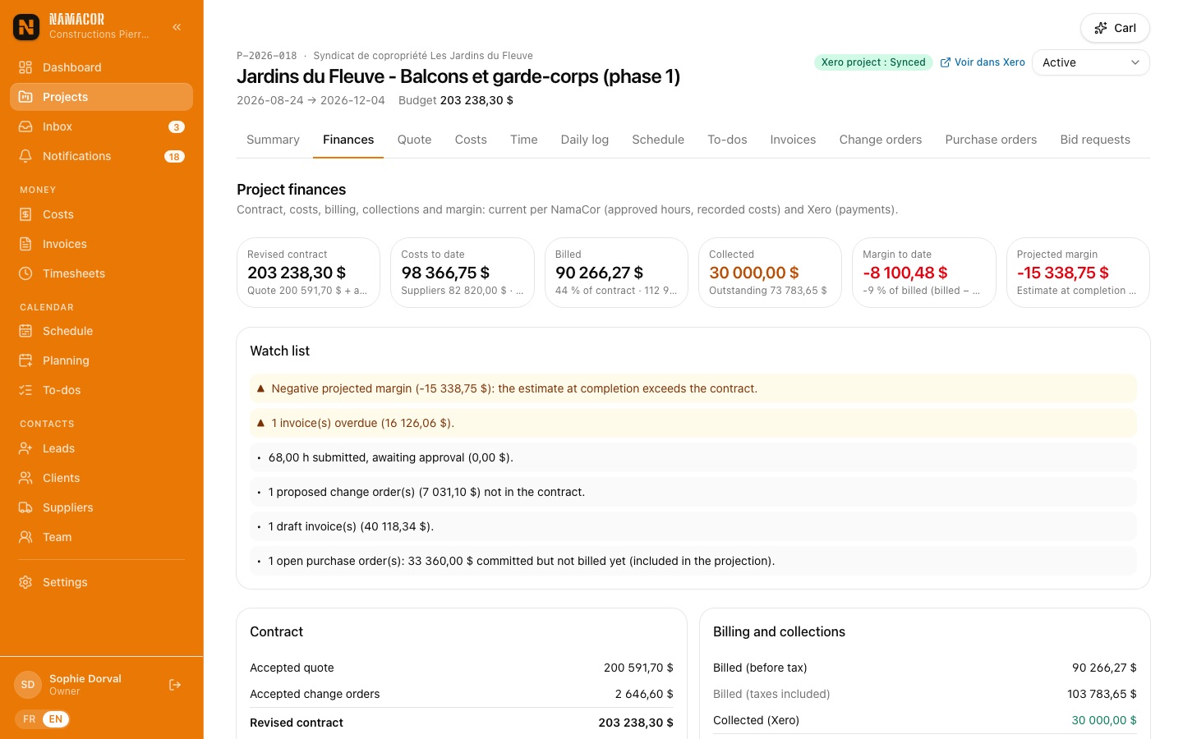Click the Timesheets clock icon
This screenshot has width=1183, height=739.
point(25,273)
